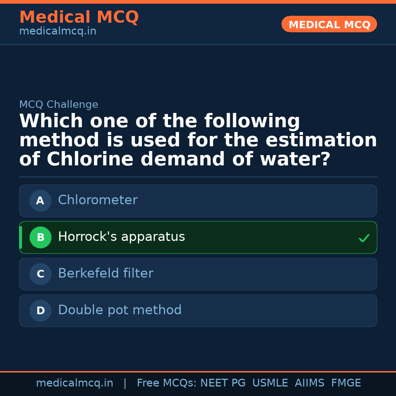Click medicalmcq.in in the footer
This screenshot has width=396, height=396.
point(75,382)
